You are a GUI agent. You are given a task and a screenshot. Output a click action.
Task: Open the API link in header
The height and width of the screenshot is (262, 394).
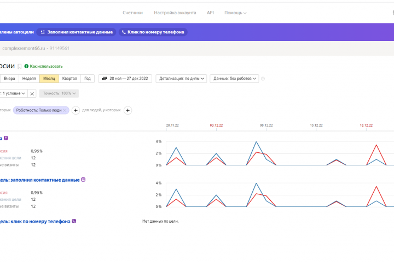[210, 13]
